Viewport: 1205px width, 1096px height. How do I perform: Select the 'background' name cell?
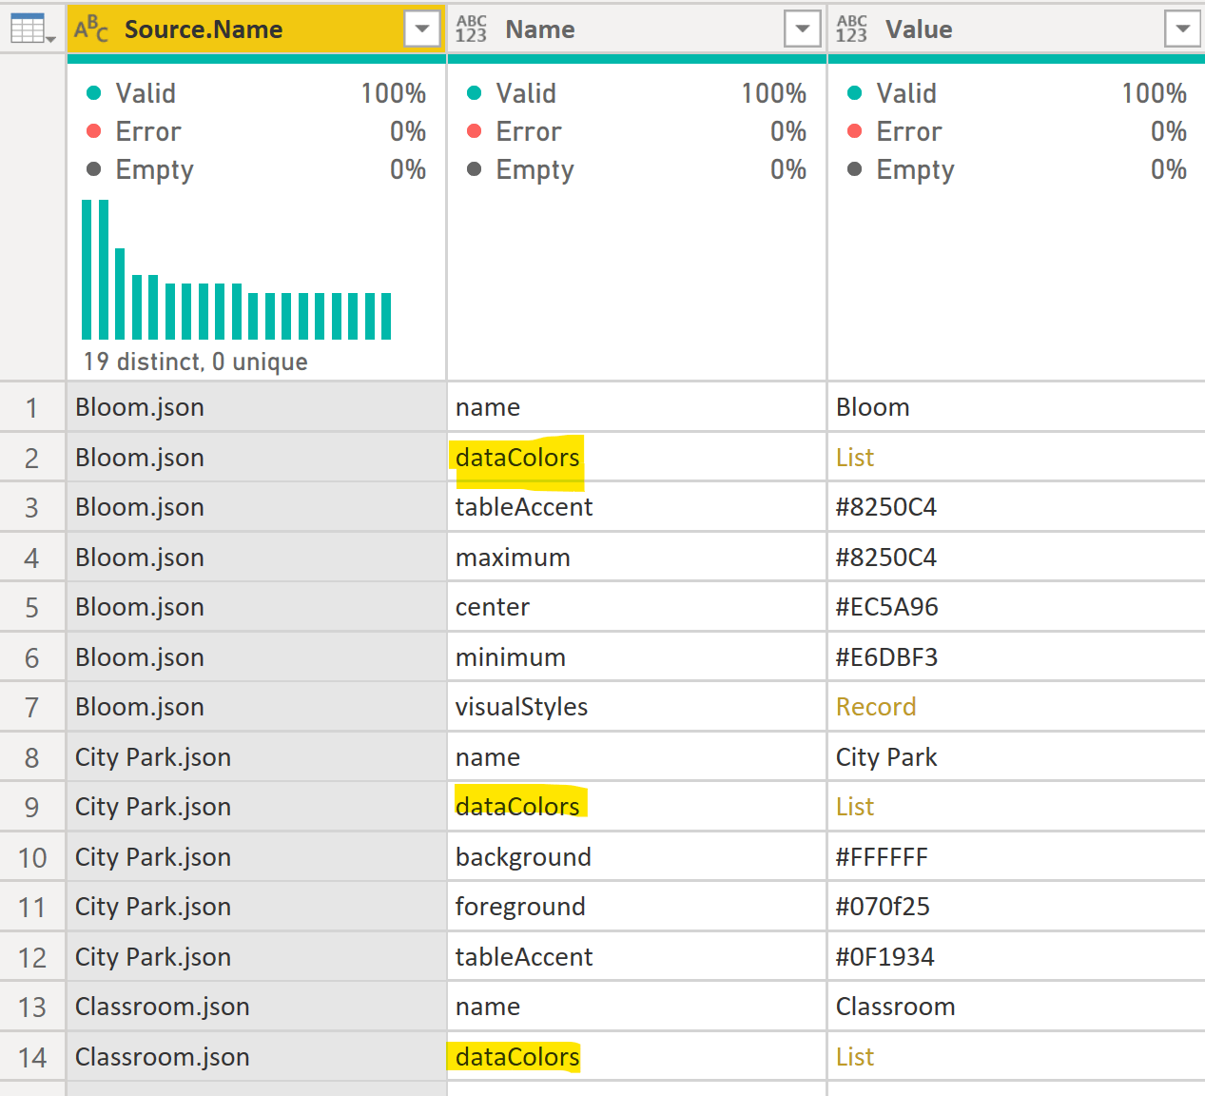click(637, 857)
